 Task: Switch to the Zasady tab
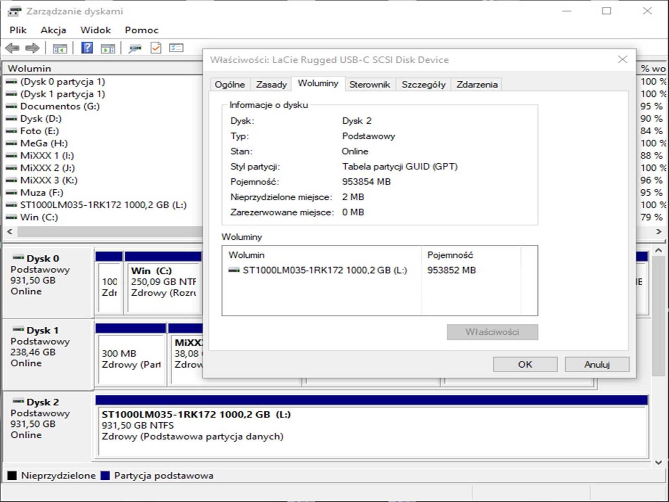[271, 85]
